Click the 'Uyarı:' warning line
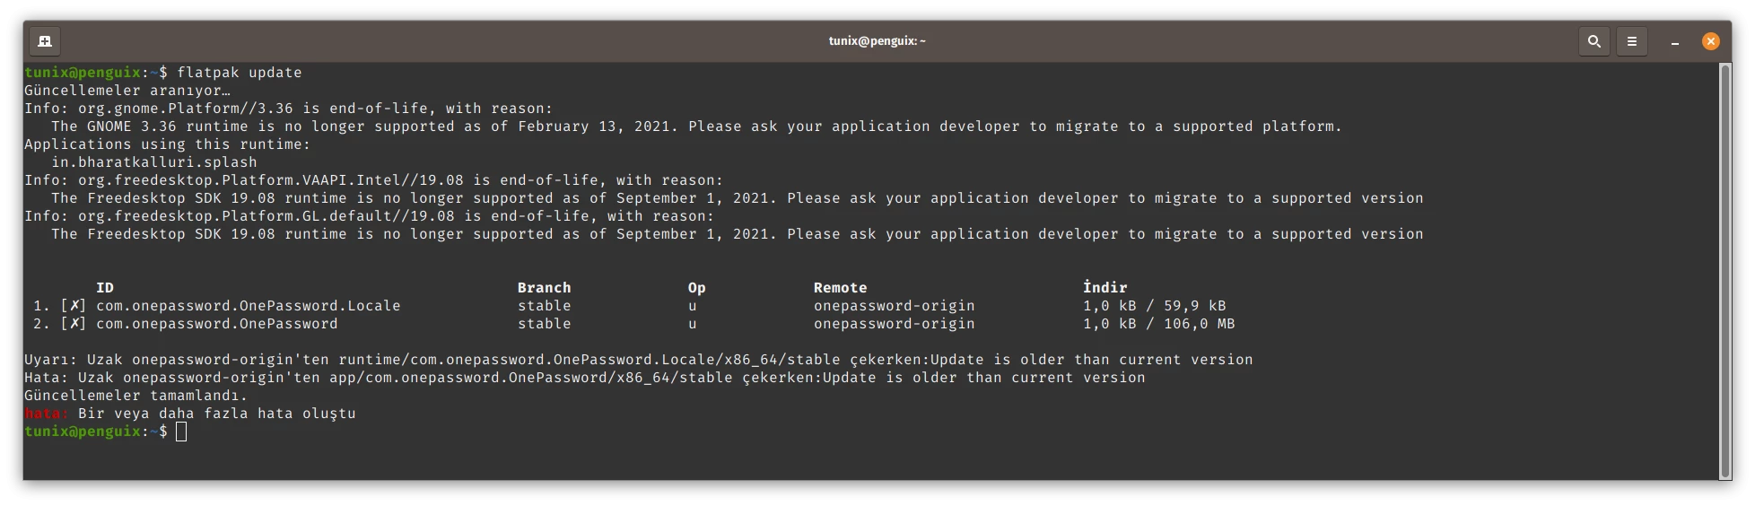The height and width of the screenshot is (506, 1755). (639, 360)
